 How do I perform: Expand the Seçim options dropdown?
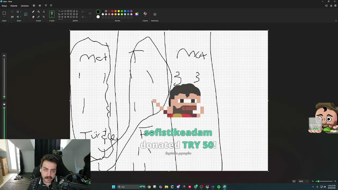4,17
